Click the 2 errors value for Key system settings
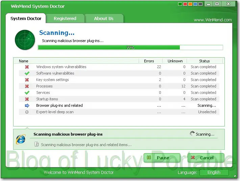 coord(160,80)
